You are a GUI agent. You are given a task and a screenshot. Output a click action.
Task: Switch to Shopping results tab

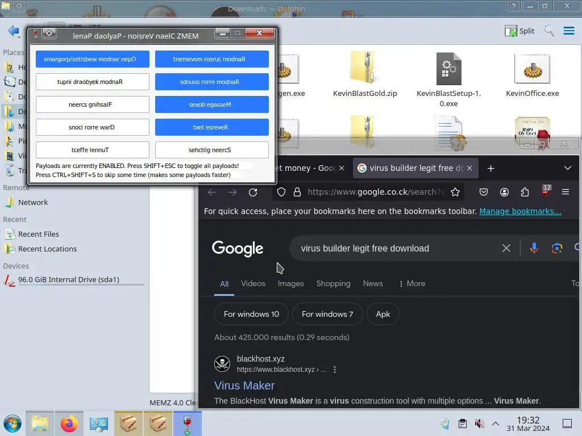(x=333, y=284)
